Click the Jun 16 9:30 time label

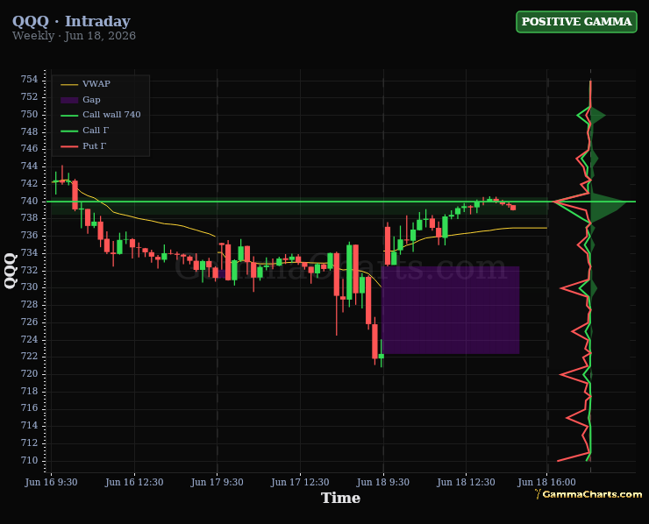[51, 482]
